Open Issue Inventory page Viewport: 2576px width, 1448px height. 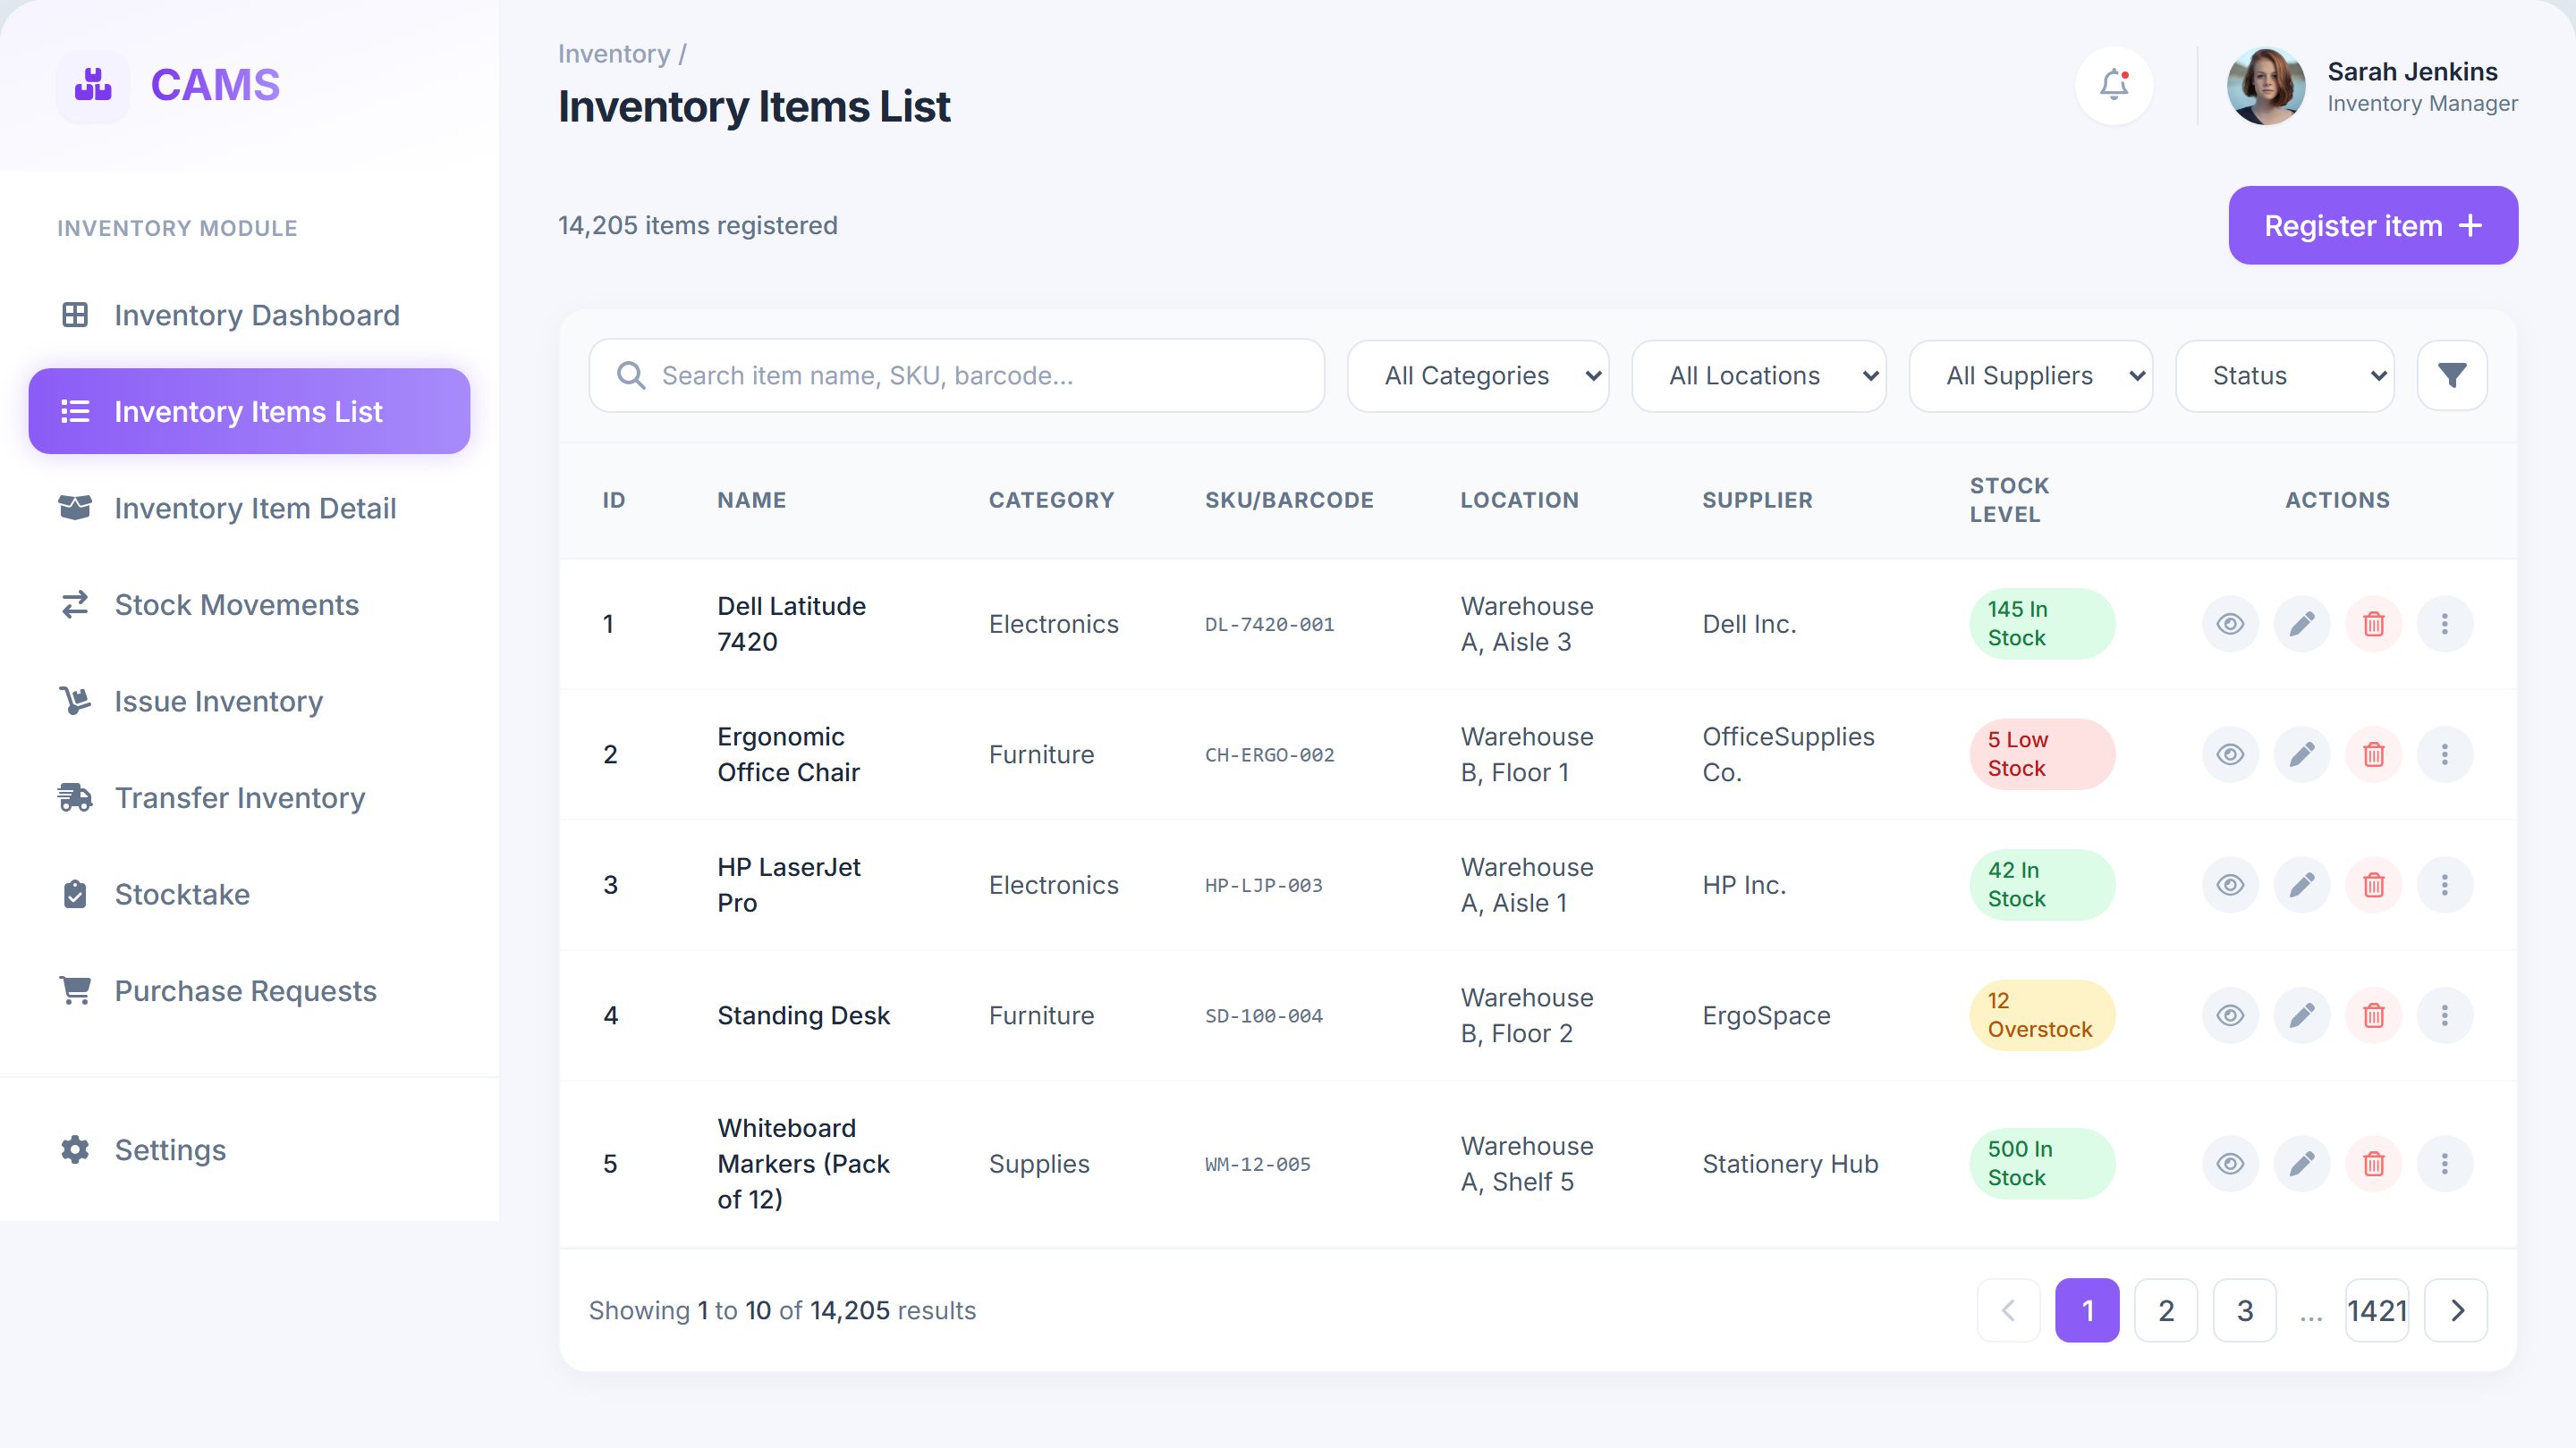[x=249, y=702]
